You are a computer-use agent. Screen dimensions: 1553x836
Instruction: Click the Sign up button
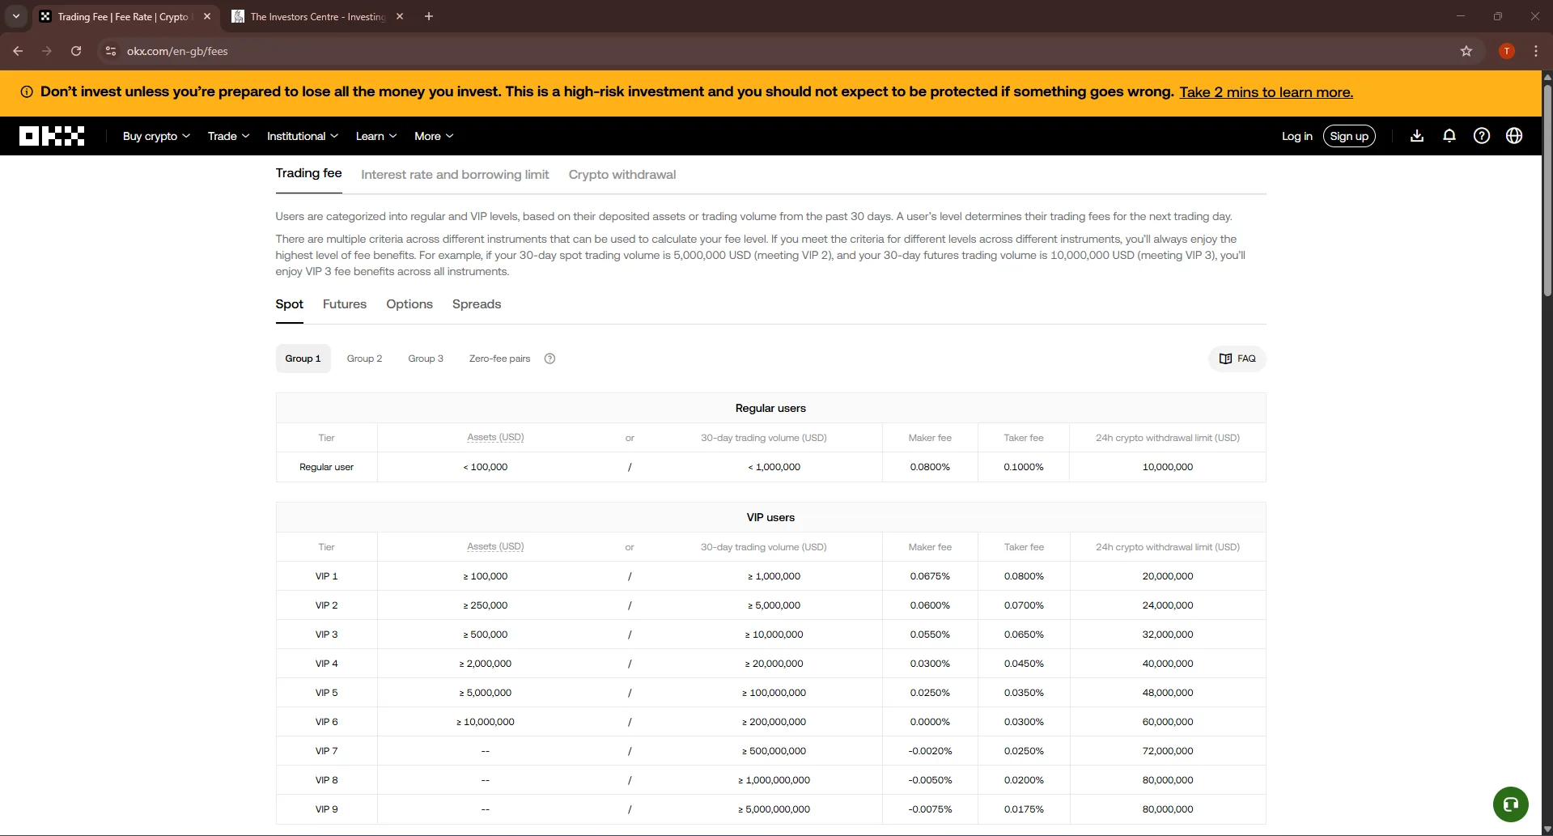(x=1349, y=136)
